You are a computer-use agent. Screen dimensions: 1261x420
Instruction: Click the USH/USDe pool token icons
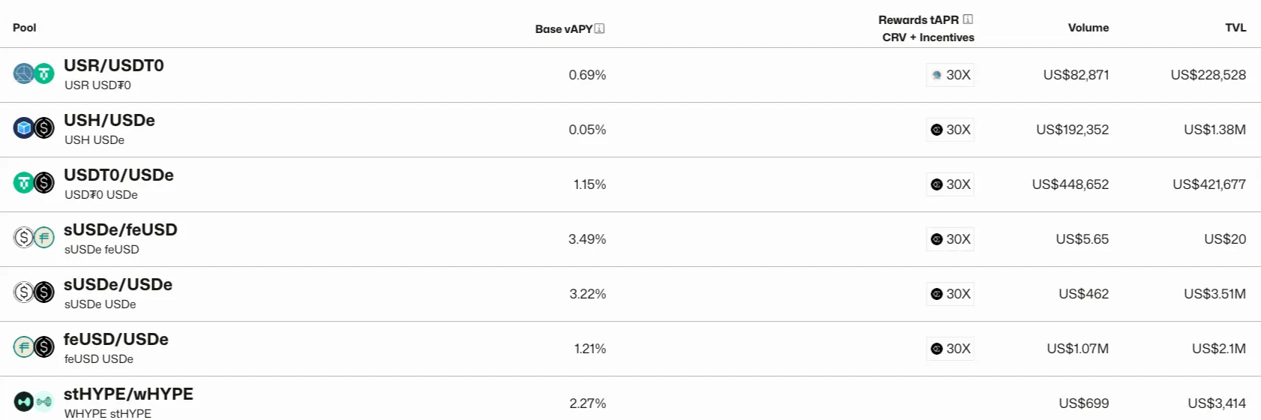pos(34,128)
